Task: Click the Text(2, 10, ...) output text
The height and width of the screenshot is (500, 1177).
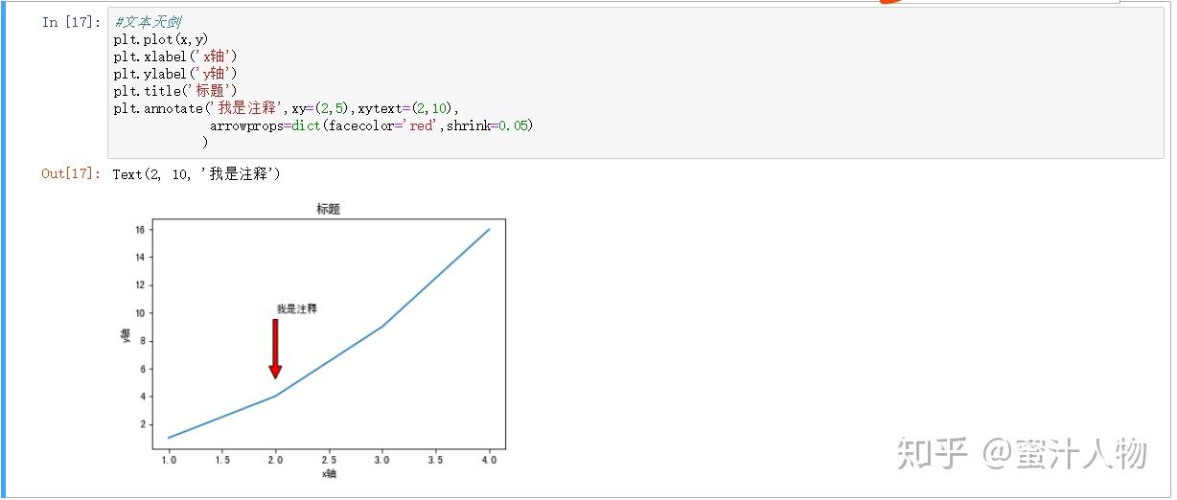Action: pyautogui.click(x=196, y=174)
